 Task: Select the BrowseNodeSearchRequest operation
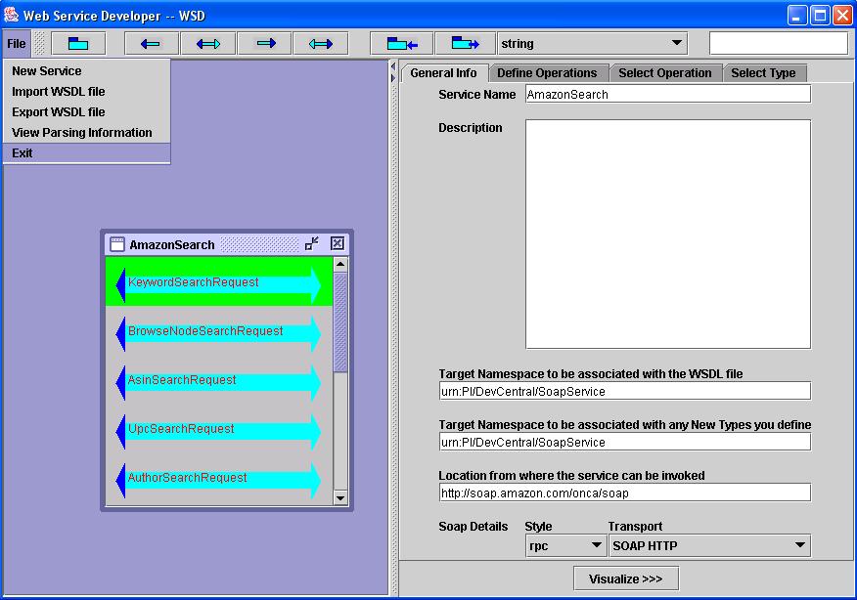click(218, 331)
